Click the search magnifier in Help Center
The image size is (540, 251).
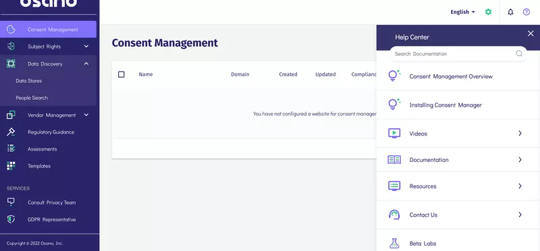519,54
